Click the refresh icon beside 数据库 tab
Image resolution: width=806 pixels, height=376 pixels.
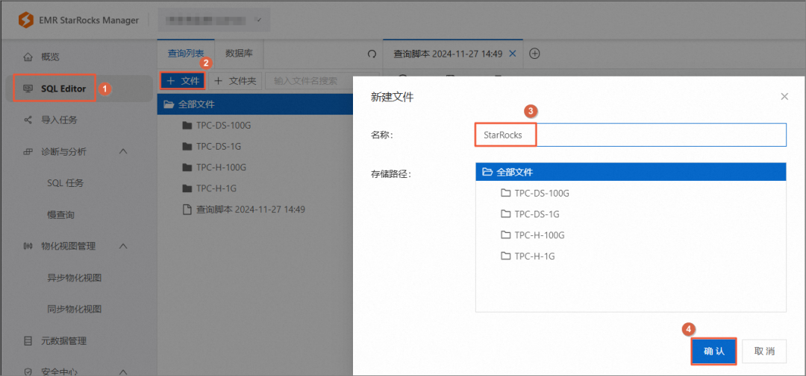coord(372,54)
